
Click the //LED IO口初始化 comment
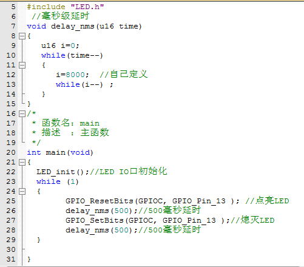click(129, 172)
